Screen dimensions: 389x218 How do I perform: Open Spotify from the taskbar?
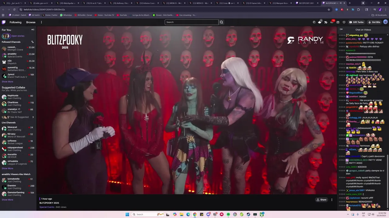(228, 214)
